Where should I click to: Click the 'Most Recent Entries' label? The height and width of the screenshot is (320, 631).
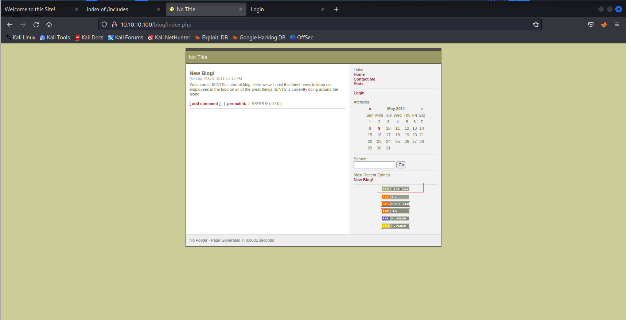point(371,175)
